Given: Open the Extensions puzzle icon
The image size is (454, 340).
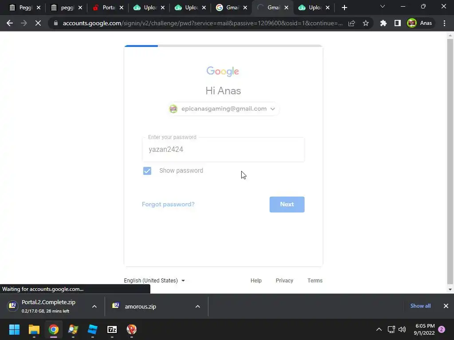Looking at the screenshot, I should pos(384,23).
